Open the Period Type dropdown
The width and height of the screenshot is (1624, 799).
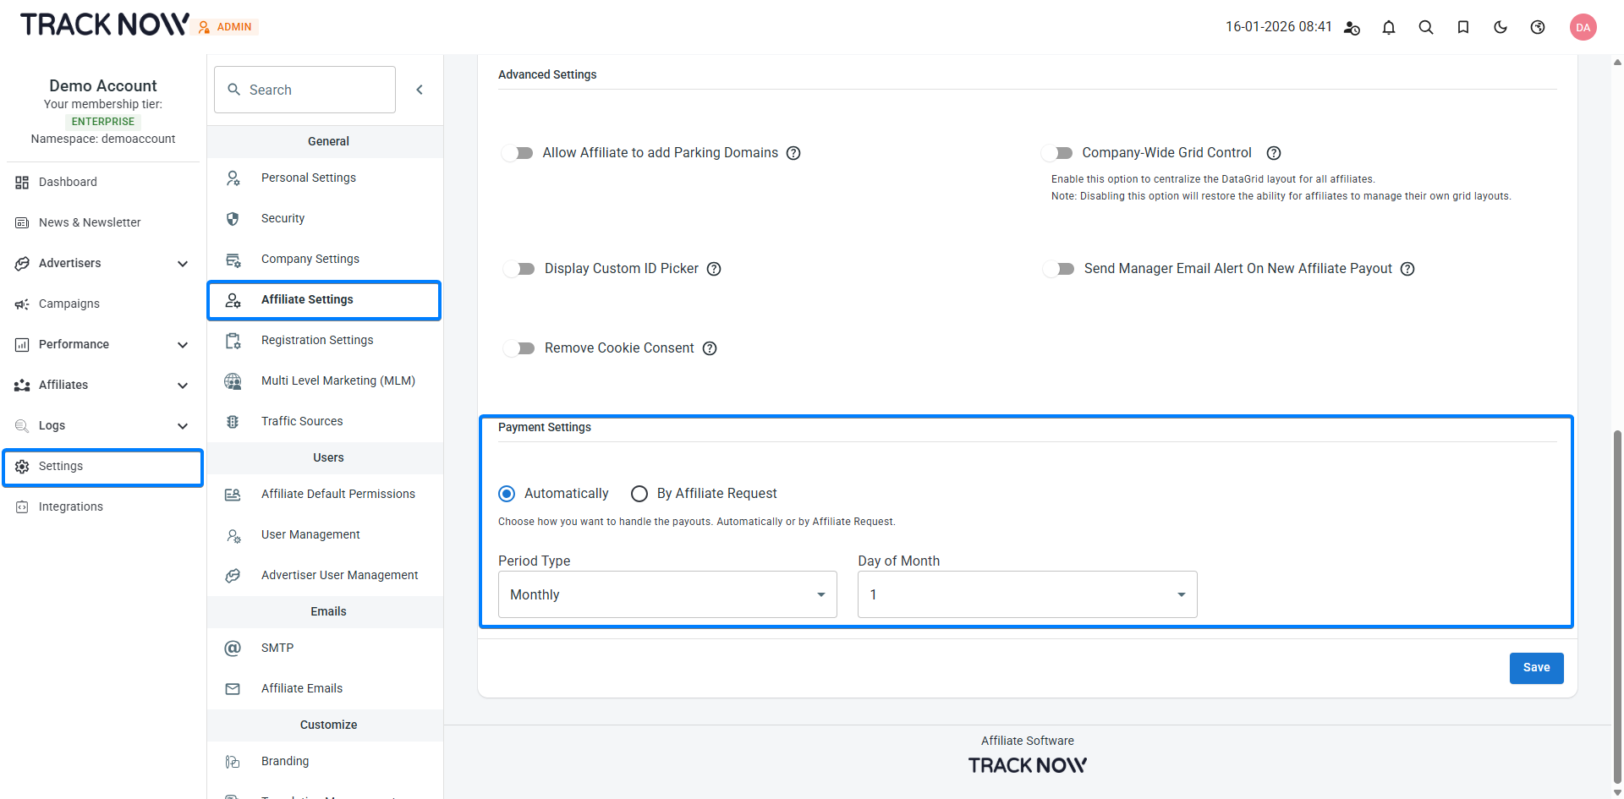[667, 594]
